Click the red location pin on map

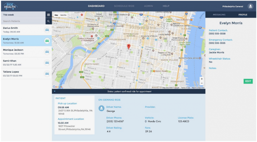[x=129, y=47]
